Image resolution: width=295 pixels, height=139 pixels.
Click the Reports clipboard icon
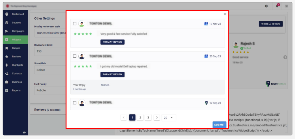(x=7, y=90)
